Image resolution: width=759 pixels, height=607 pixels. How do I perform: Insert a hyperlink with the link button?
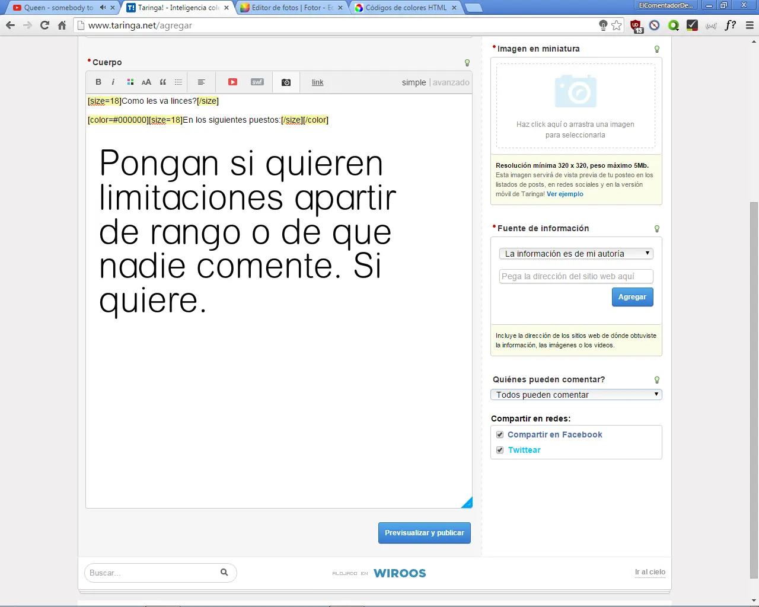tap(318, 82)
